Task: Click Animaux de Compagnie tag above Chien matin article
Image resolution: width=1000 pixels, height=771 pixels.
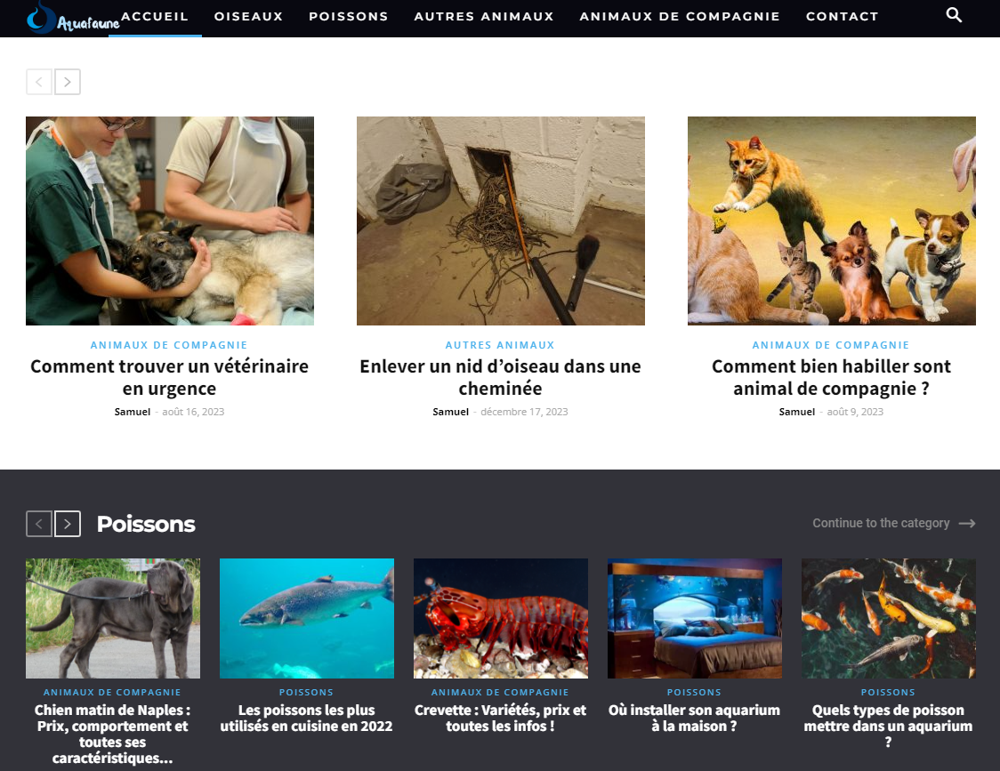Action: pos(112,692)
